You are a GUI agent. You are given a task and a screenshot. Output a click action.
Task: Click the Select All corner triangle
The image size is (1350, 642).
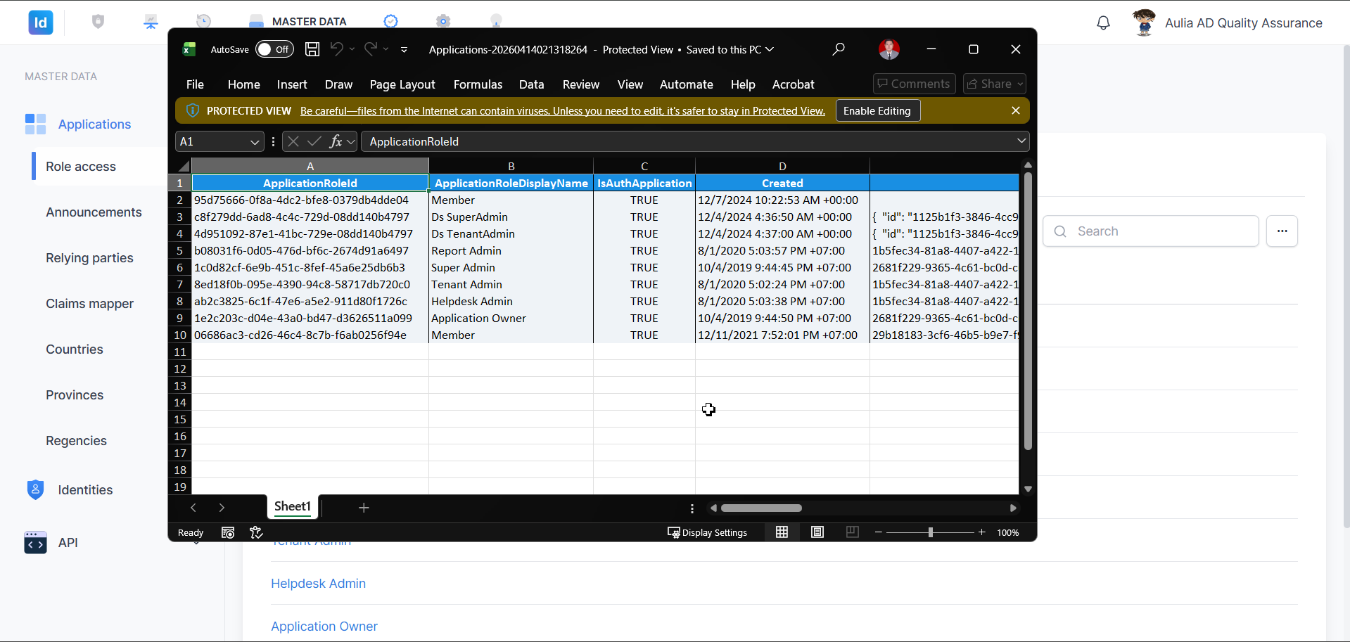184,166
